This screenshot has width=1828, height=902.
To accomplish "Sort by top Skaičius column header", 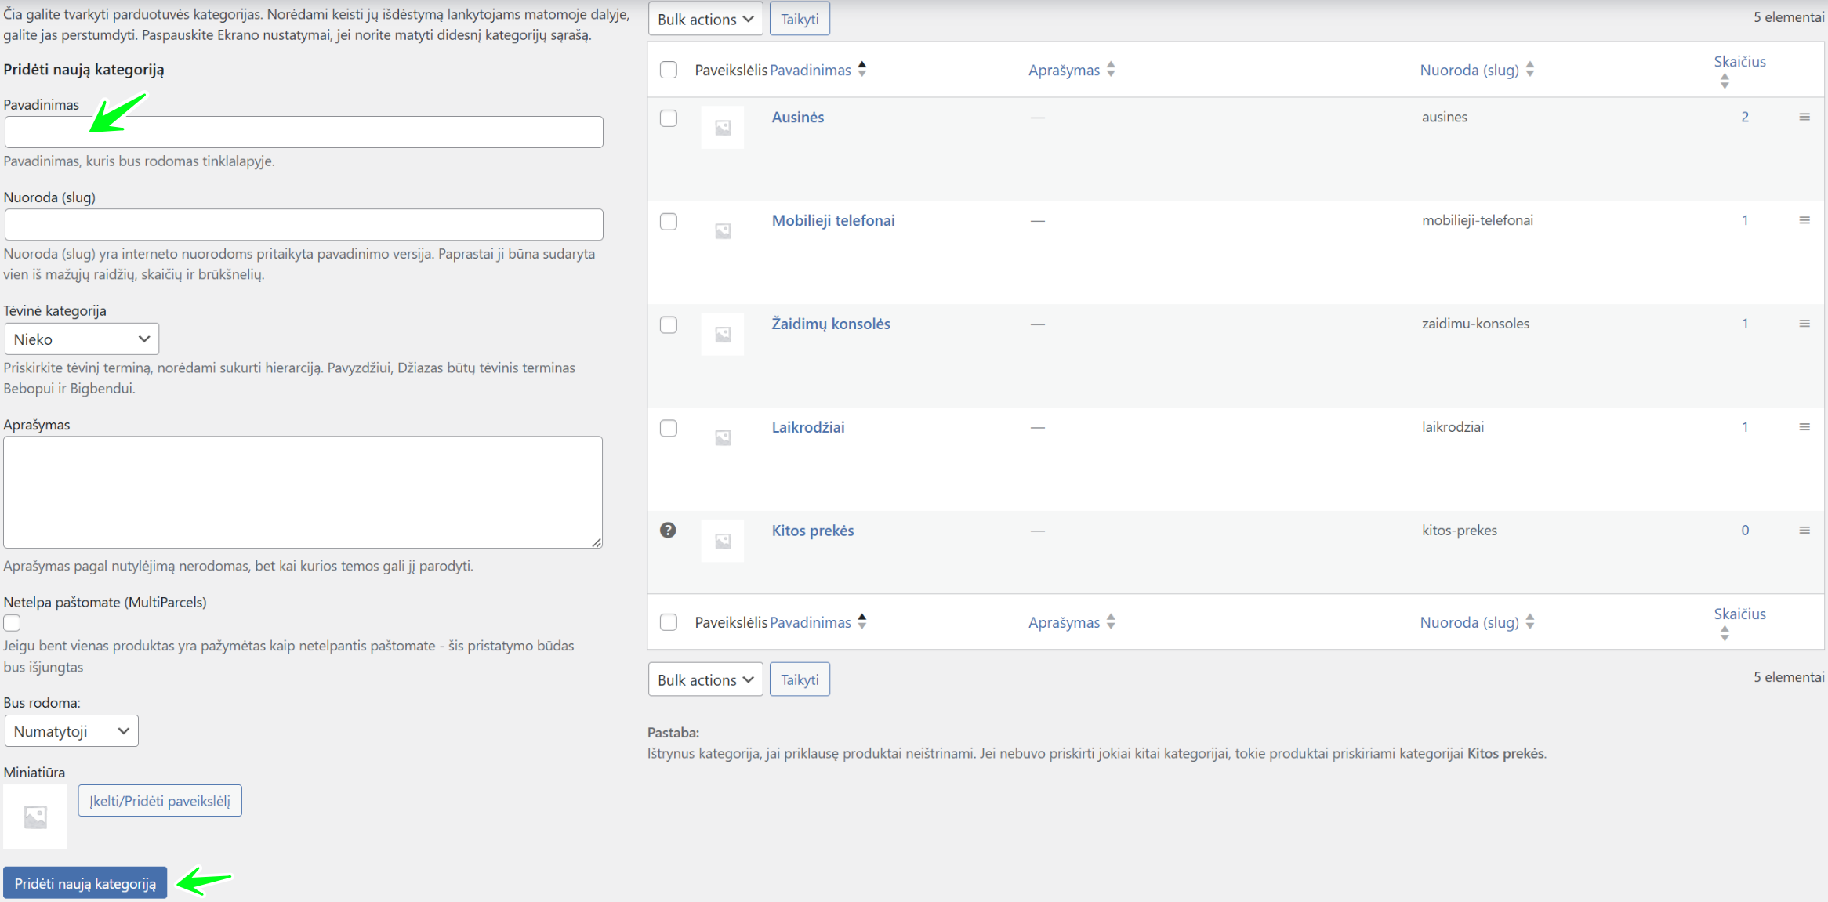I will (1739, 62).
